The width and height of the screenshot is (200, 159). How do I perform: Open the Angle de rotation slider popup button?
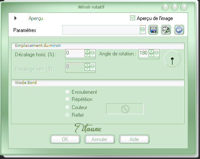(157, 53)
